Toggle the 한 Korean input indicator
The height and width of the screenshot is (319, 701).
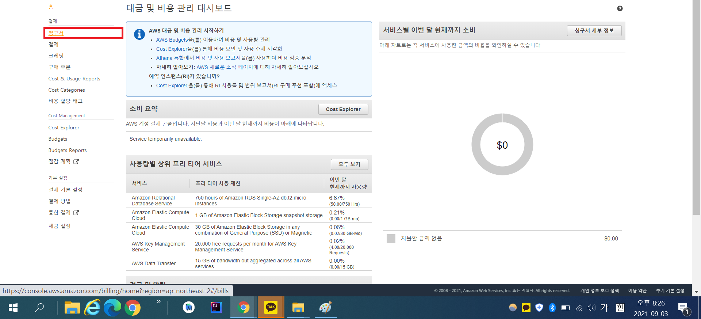pyautogui.click(x=620, y=308)
